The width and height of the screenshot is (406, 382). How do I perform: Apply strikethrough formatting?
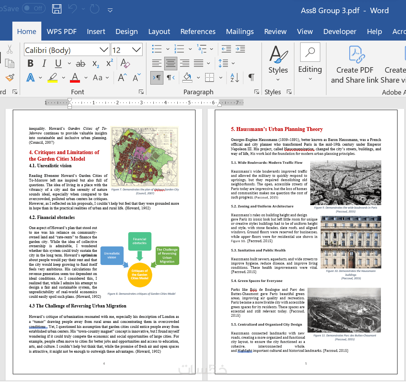click(x=80, y=63)
